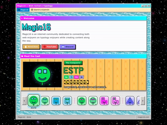Screen dimensions: 167x125
Task: Open the NeoCities link button
Action: [x=31, y=47]
